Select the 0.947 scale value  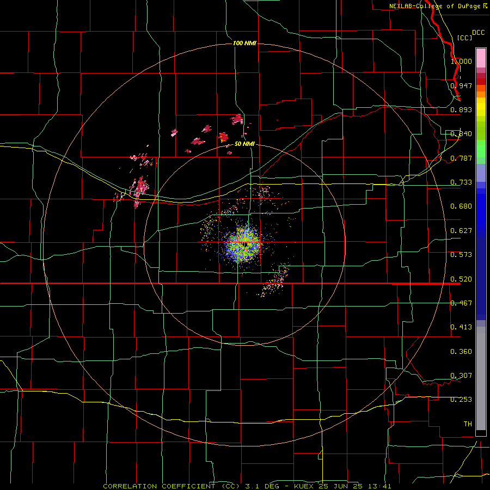461,85
